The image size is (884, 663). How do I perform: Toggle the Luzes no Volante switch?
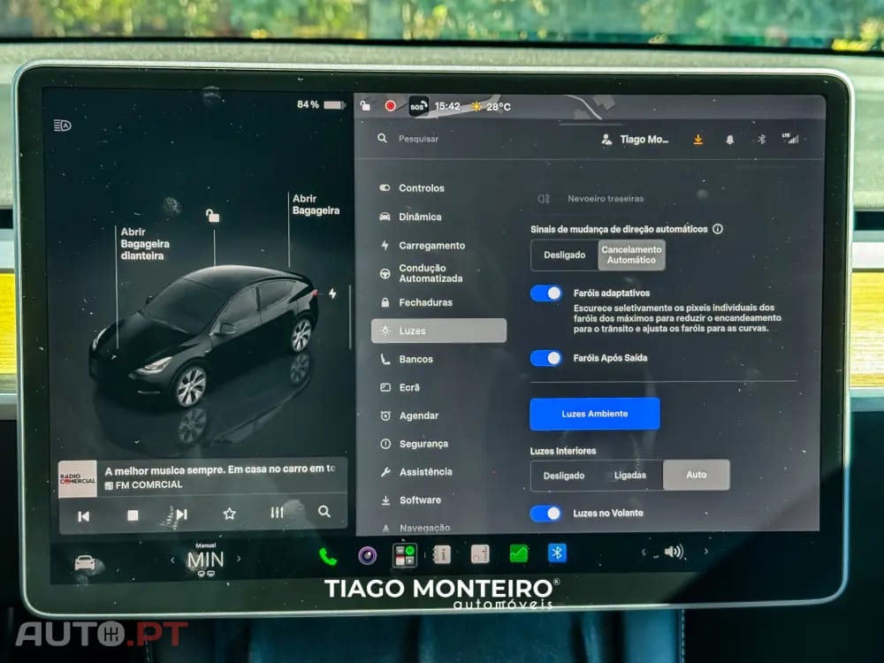[545, 513]
